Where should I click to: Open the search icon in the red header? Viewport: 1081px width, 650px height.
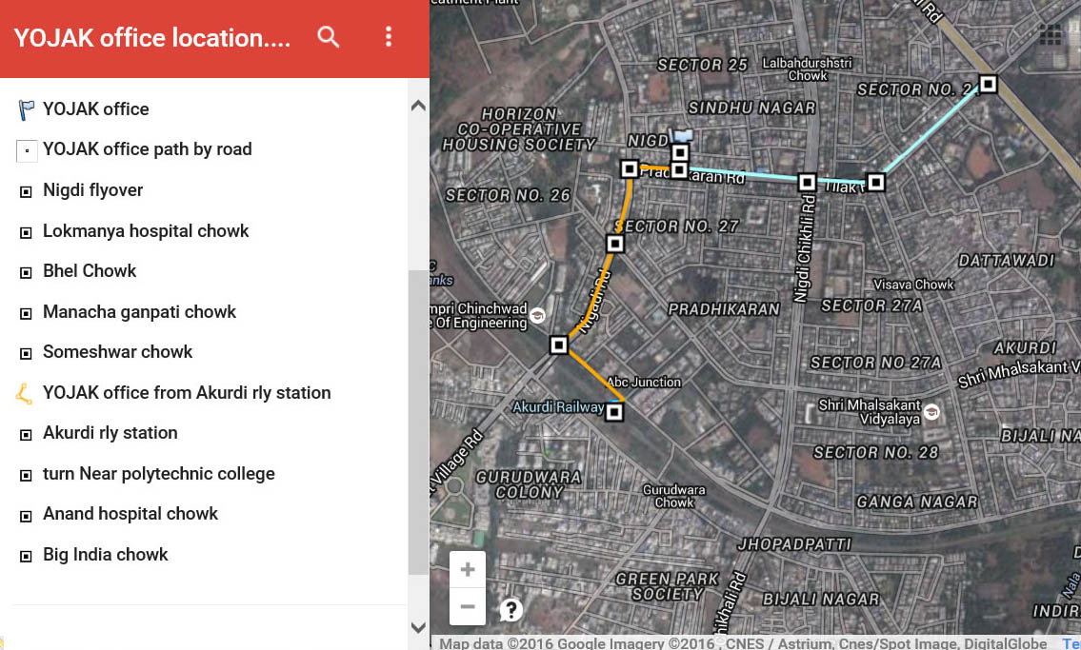click(x=328, y=37)
